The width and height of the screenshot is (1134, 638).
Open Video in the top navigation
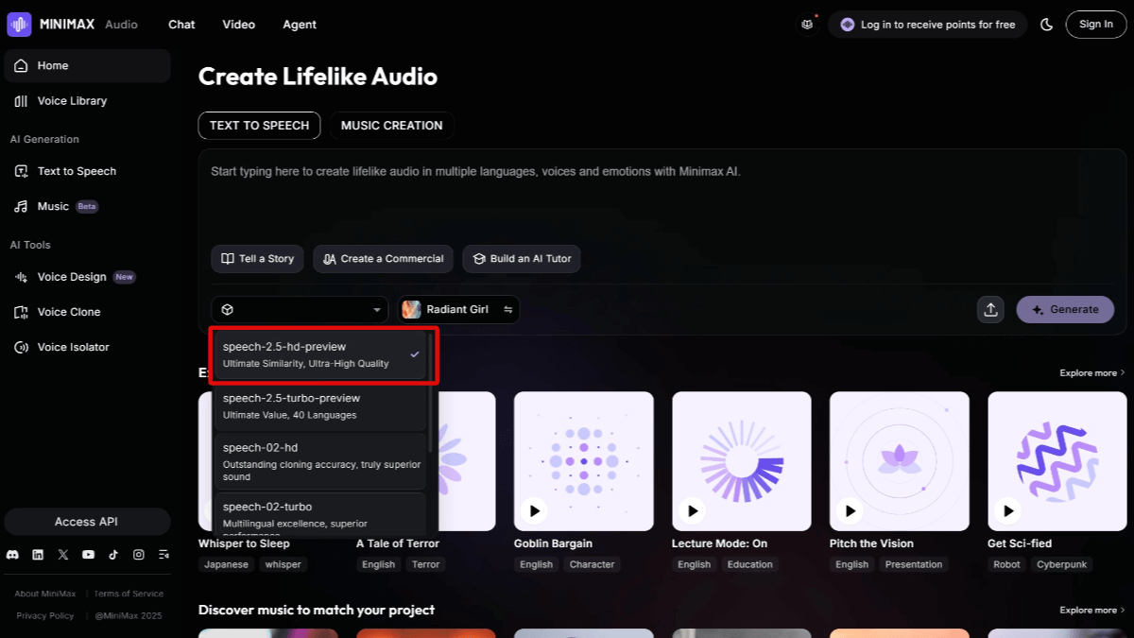[239, 25]
